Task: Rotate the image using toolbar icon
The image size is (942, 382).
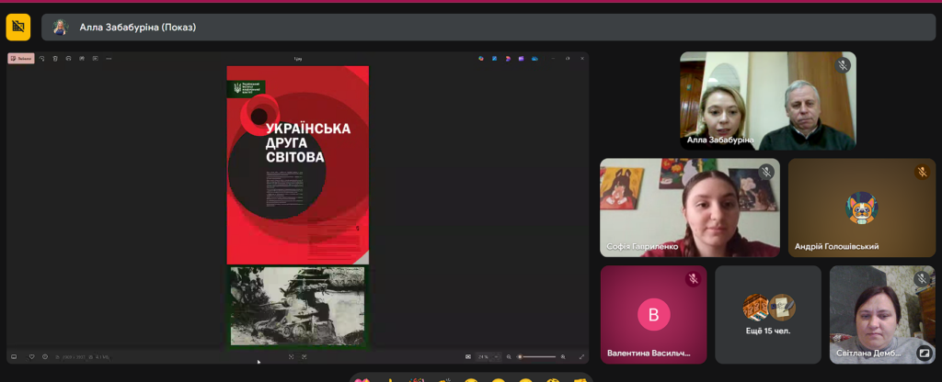Action: click(42, 58)
